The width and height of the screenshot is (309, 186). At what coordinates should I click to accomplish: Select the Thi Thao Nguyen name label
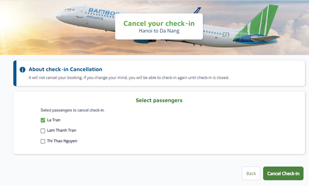pyautogui.click(x=62, y=141)
